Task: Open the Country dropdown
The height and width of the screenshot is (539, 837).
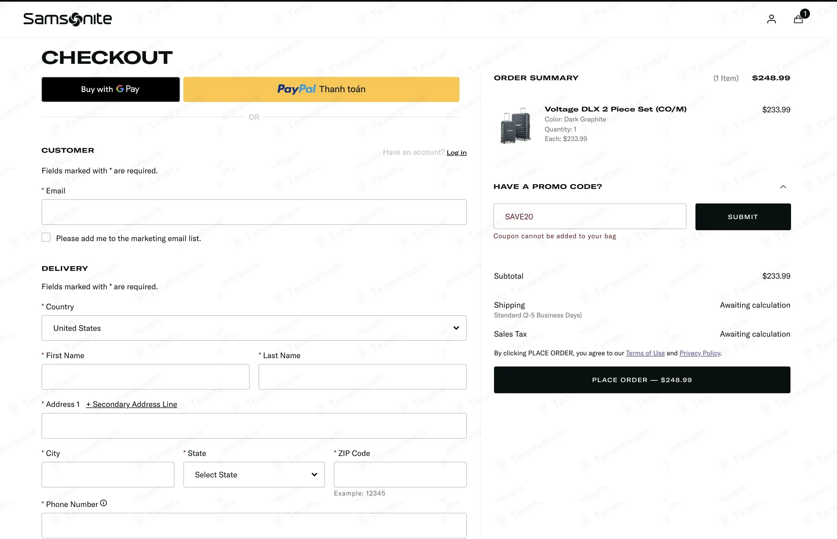Action: (254, 328)
